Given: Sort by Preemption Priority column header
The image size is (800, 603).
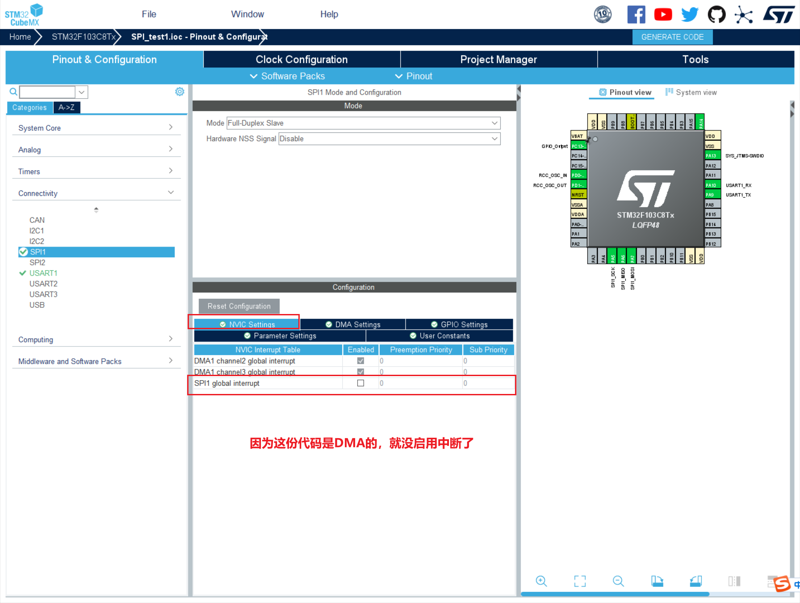Looking at the screenshot, I should [x=421, y=349].
